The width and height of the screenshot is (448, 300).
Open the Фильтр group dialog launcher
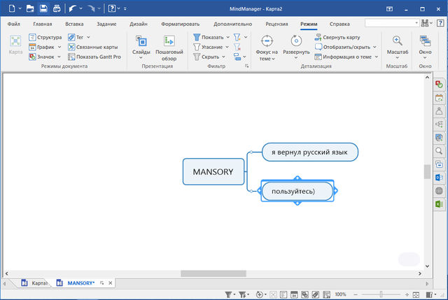pos(247,66)
